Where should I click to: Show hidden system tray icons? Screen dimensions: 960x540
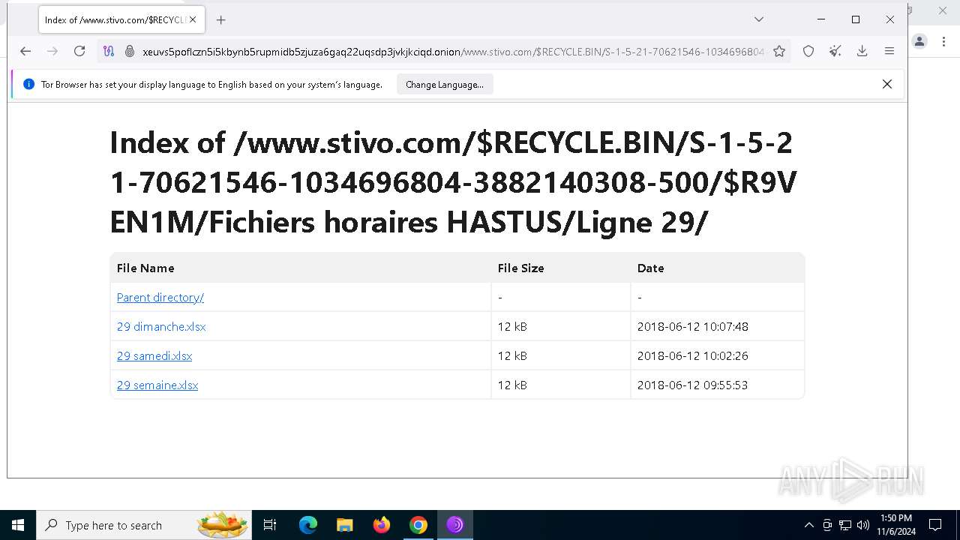coord(808,525)
